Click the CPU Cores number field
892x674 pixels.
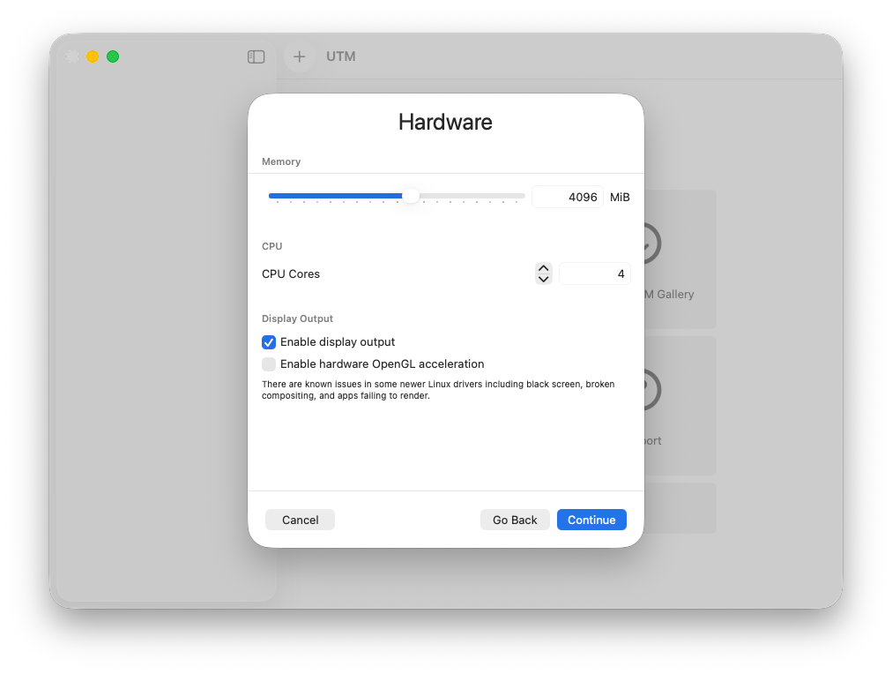pyautogui.click(x=594, y=274)
